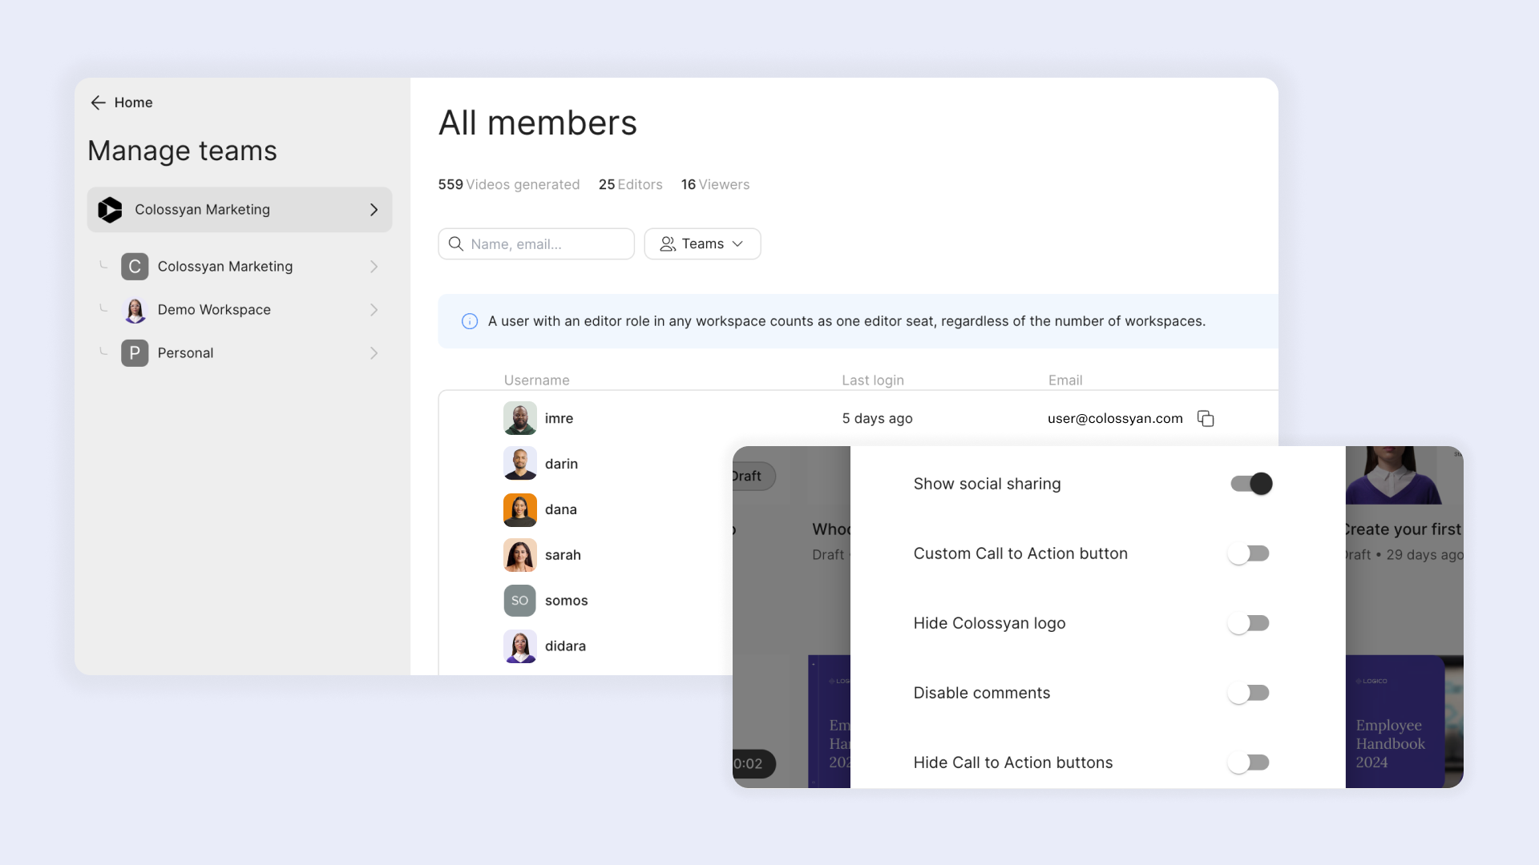Image resolution: width=1539 pixels, height=865 pixels.
Task: Enable Hide Call to Action buttons
Action: click(x=1249, y=762)
